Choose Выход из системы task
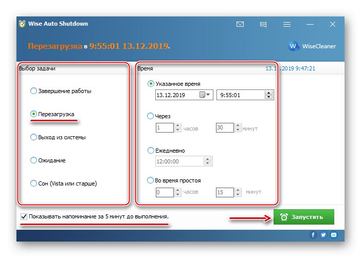This screenshot has height=258, width=361. (x=58, y=137)
